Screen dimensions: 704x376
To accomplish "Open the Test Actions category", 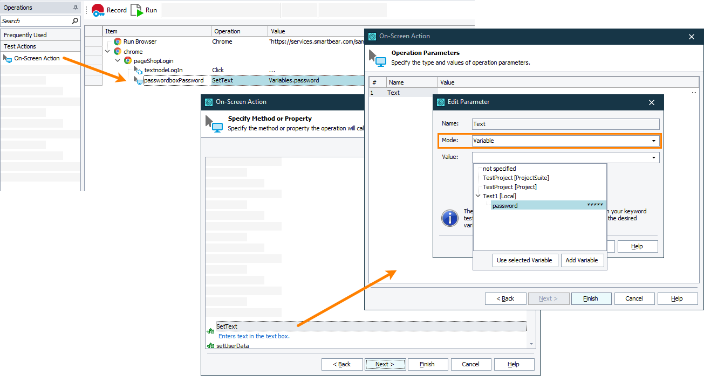I will point(22,46).
